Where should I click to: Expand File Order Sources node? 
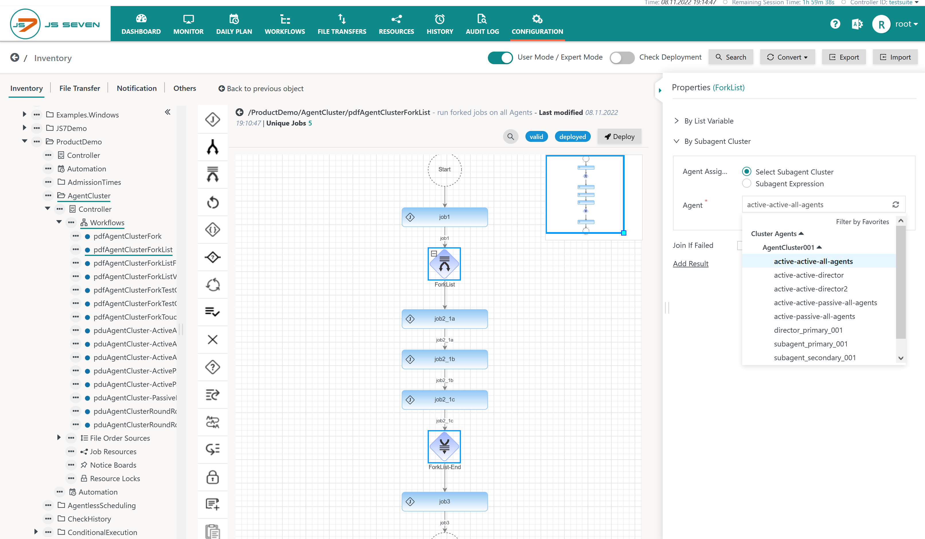coord(59,437)
